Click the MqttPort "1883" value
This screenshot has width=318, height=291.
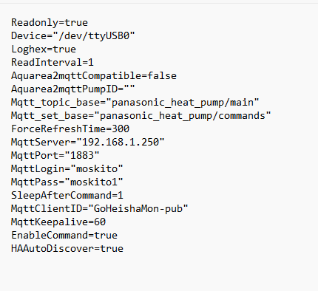coord(82,155)
